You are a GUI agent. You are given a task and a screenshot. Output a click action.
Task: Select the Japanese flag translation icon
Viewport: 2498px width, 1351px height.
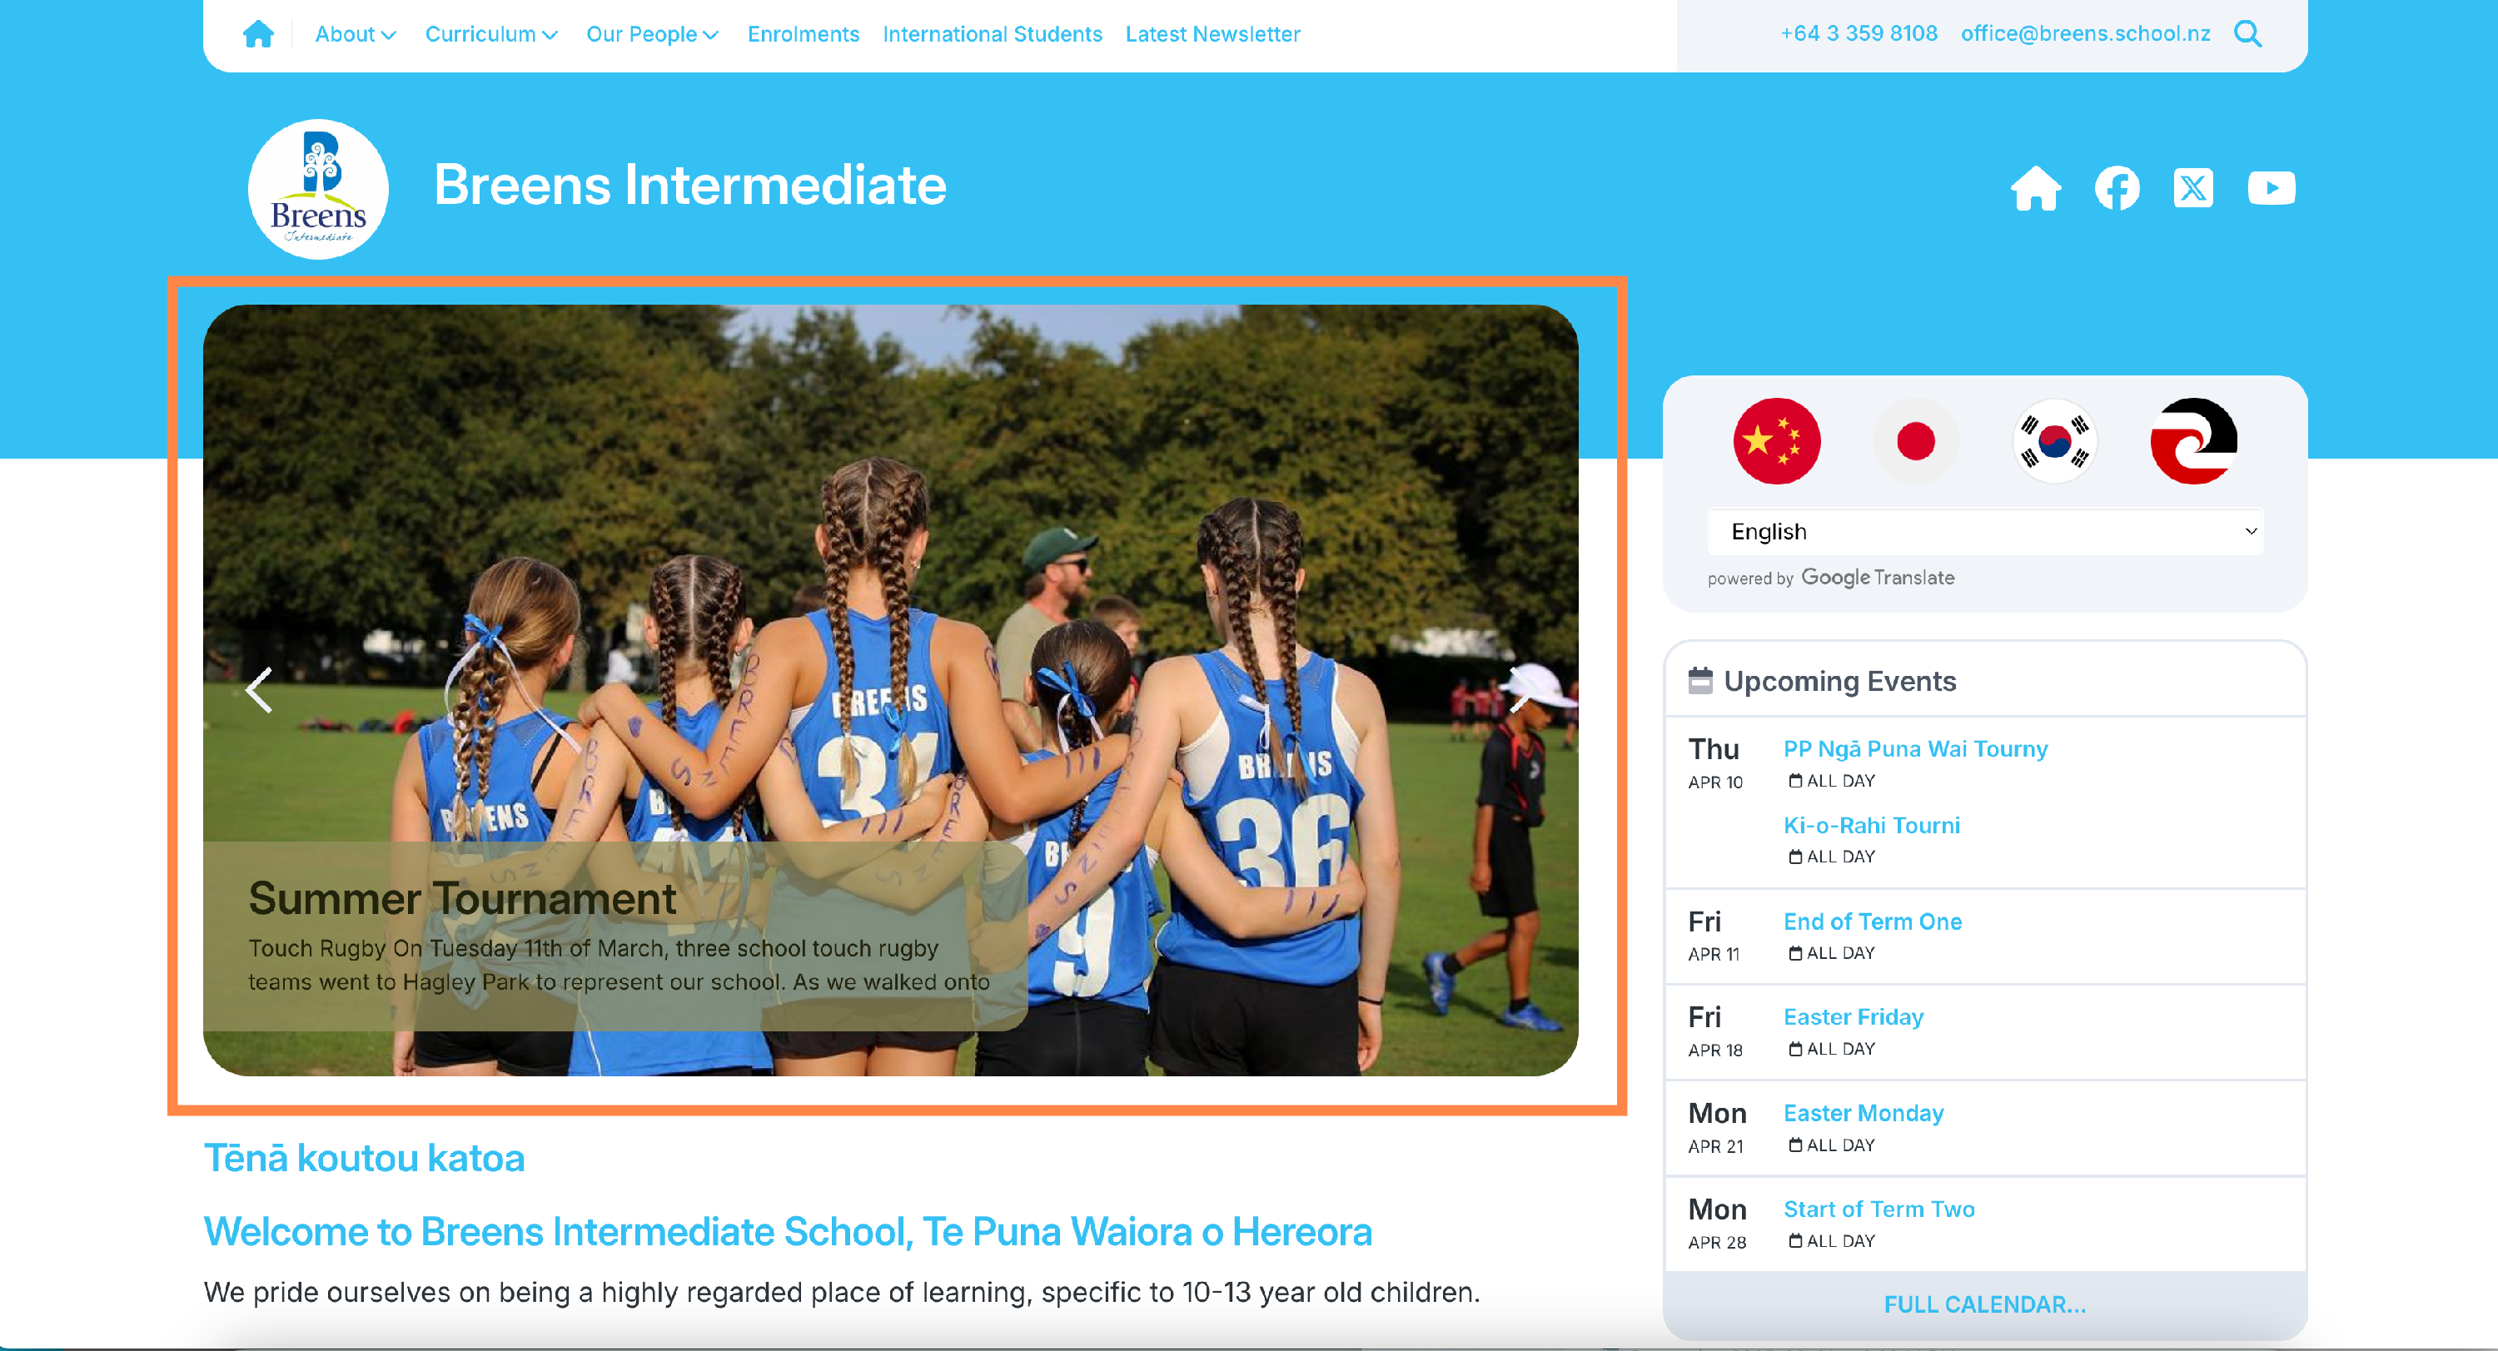coord(1914,441)
